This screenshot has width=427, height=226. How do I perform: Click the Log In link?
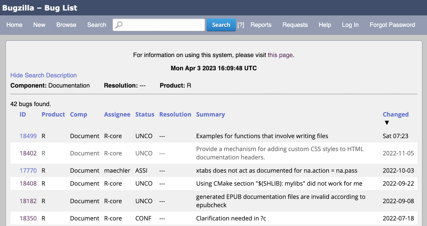tap(350, 25)
